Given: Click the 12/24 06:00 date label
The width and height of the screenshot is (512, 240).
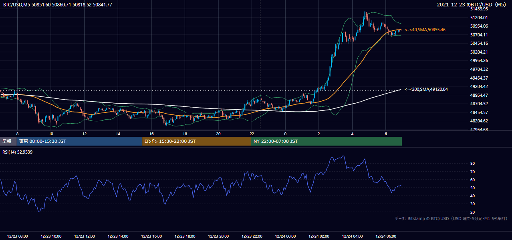Looking at the screenshot, I should 385,236.
